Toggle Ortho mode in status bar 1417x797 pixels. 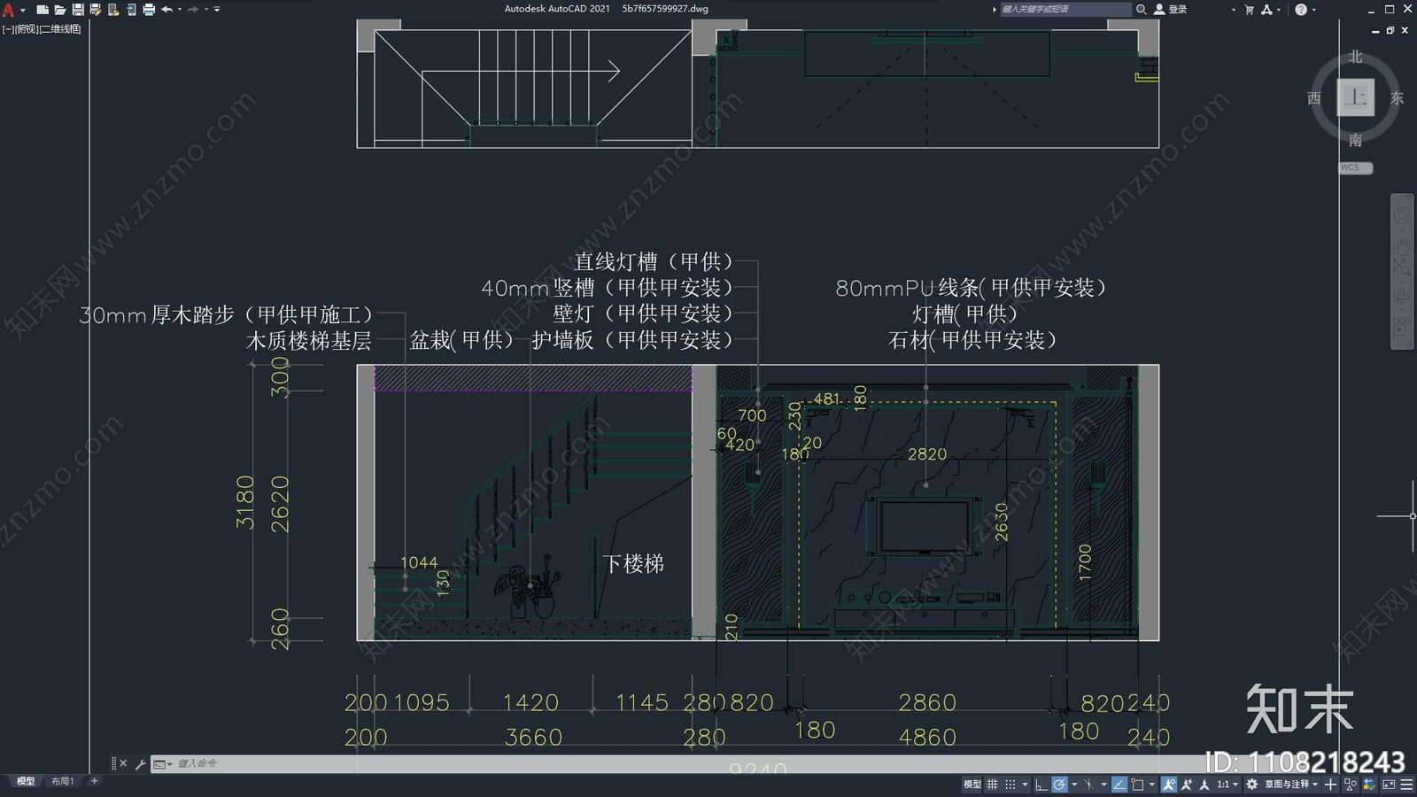(x=1041, y=784)
